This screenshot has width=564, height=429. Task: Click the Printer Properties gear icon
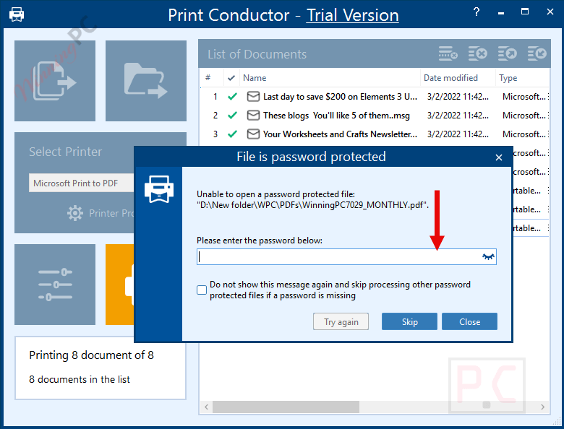[x=74, y=213]
